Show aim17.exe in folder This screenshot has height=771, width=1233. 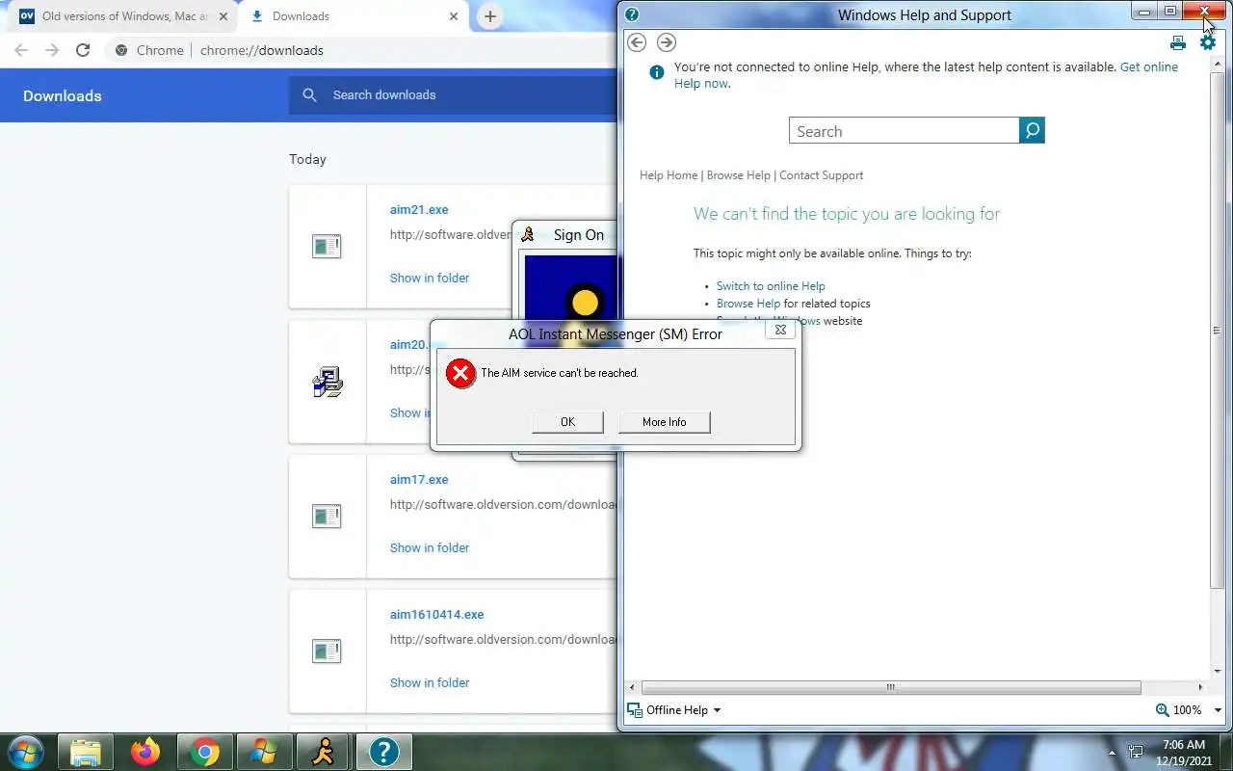click(430, 547)
